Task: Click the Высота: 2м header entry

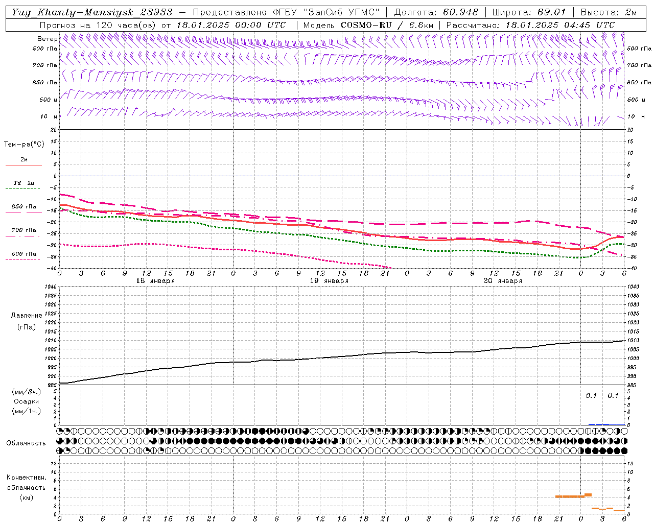Action: point(609,12)
